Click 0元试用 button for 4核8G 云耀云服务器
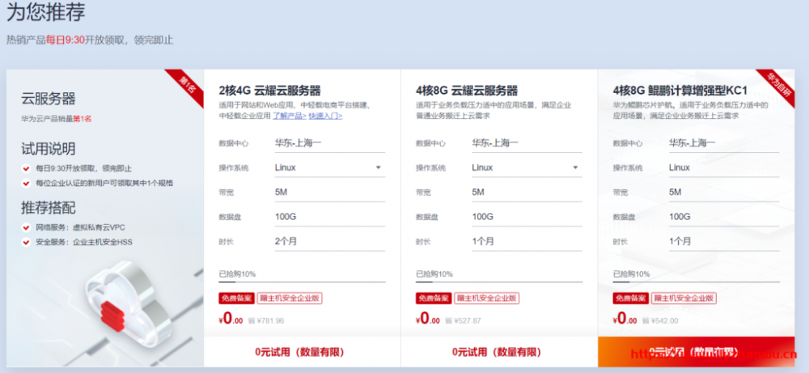The height and width of the screenshot is (373, 809). point(499,352)
